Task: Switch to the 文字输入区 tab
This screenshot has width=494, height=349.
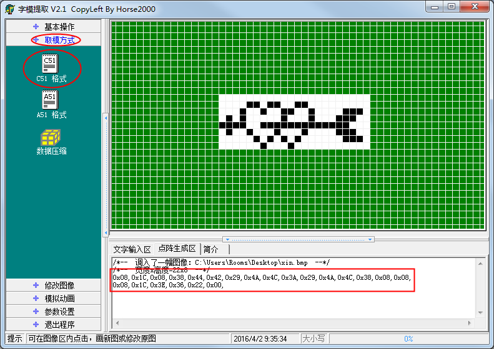Action: click(x=132, y=249)
